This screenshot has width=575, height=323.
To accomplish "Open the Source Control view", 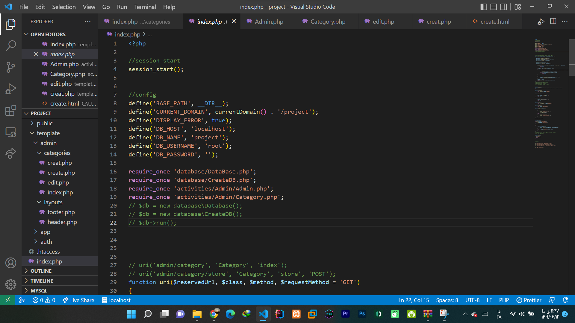I will coord(11,67).
